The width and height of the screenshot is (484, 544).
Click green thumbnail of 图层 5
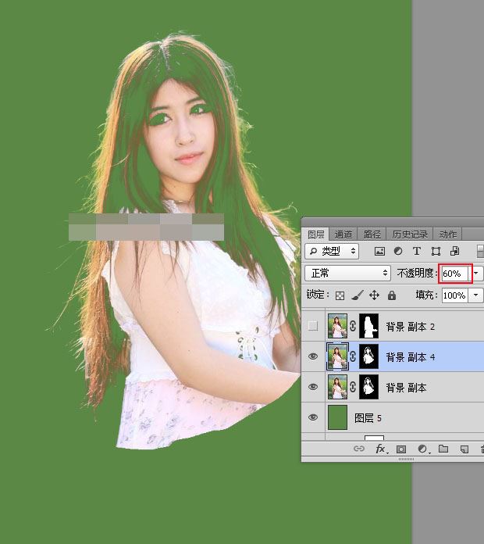click(337, 417)
